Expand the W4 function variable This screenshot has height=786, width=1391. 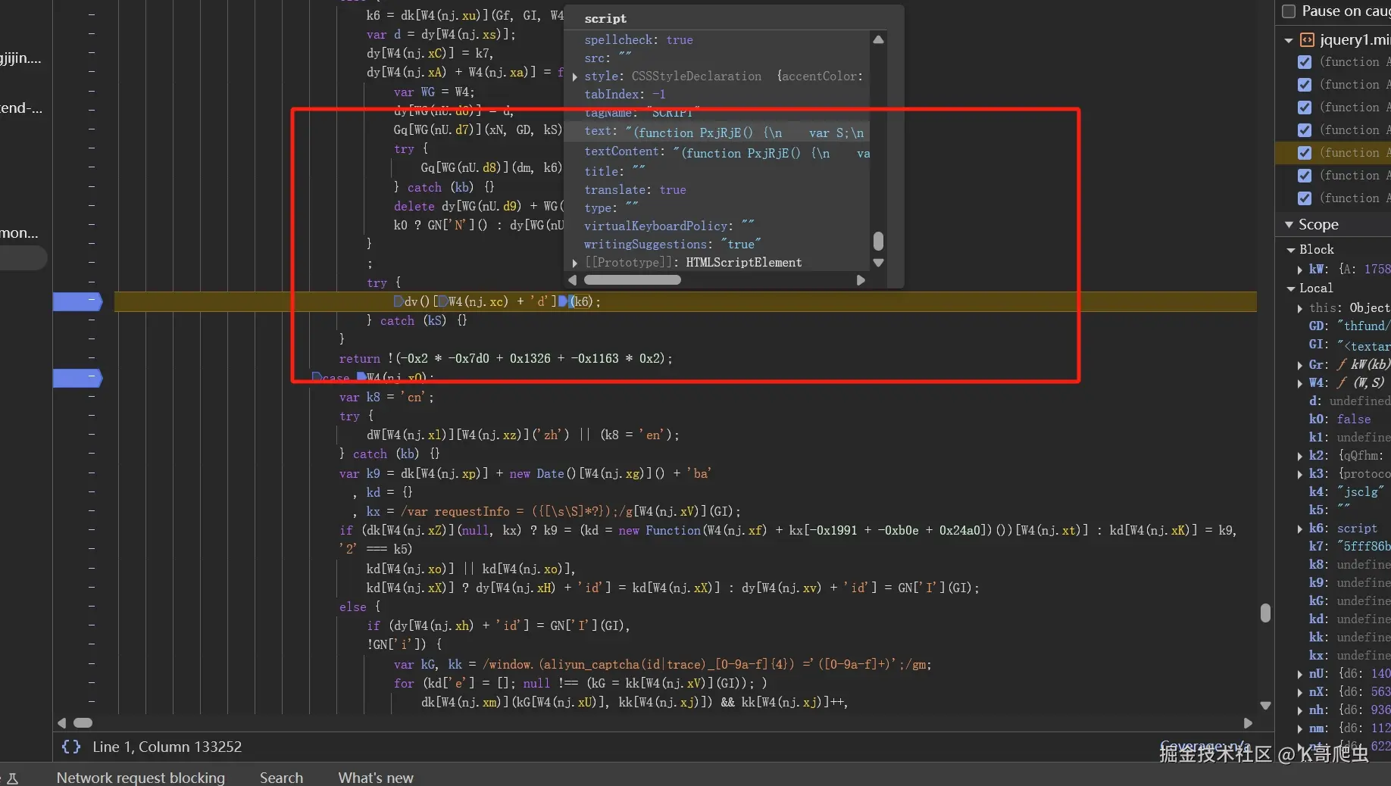(1300, 383)
